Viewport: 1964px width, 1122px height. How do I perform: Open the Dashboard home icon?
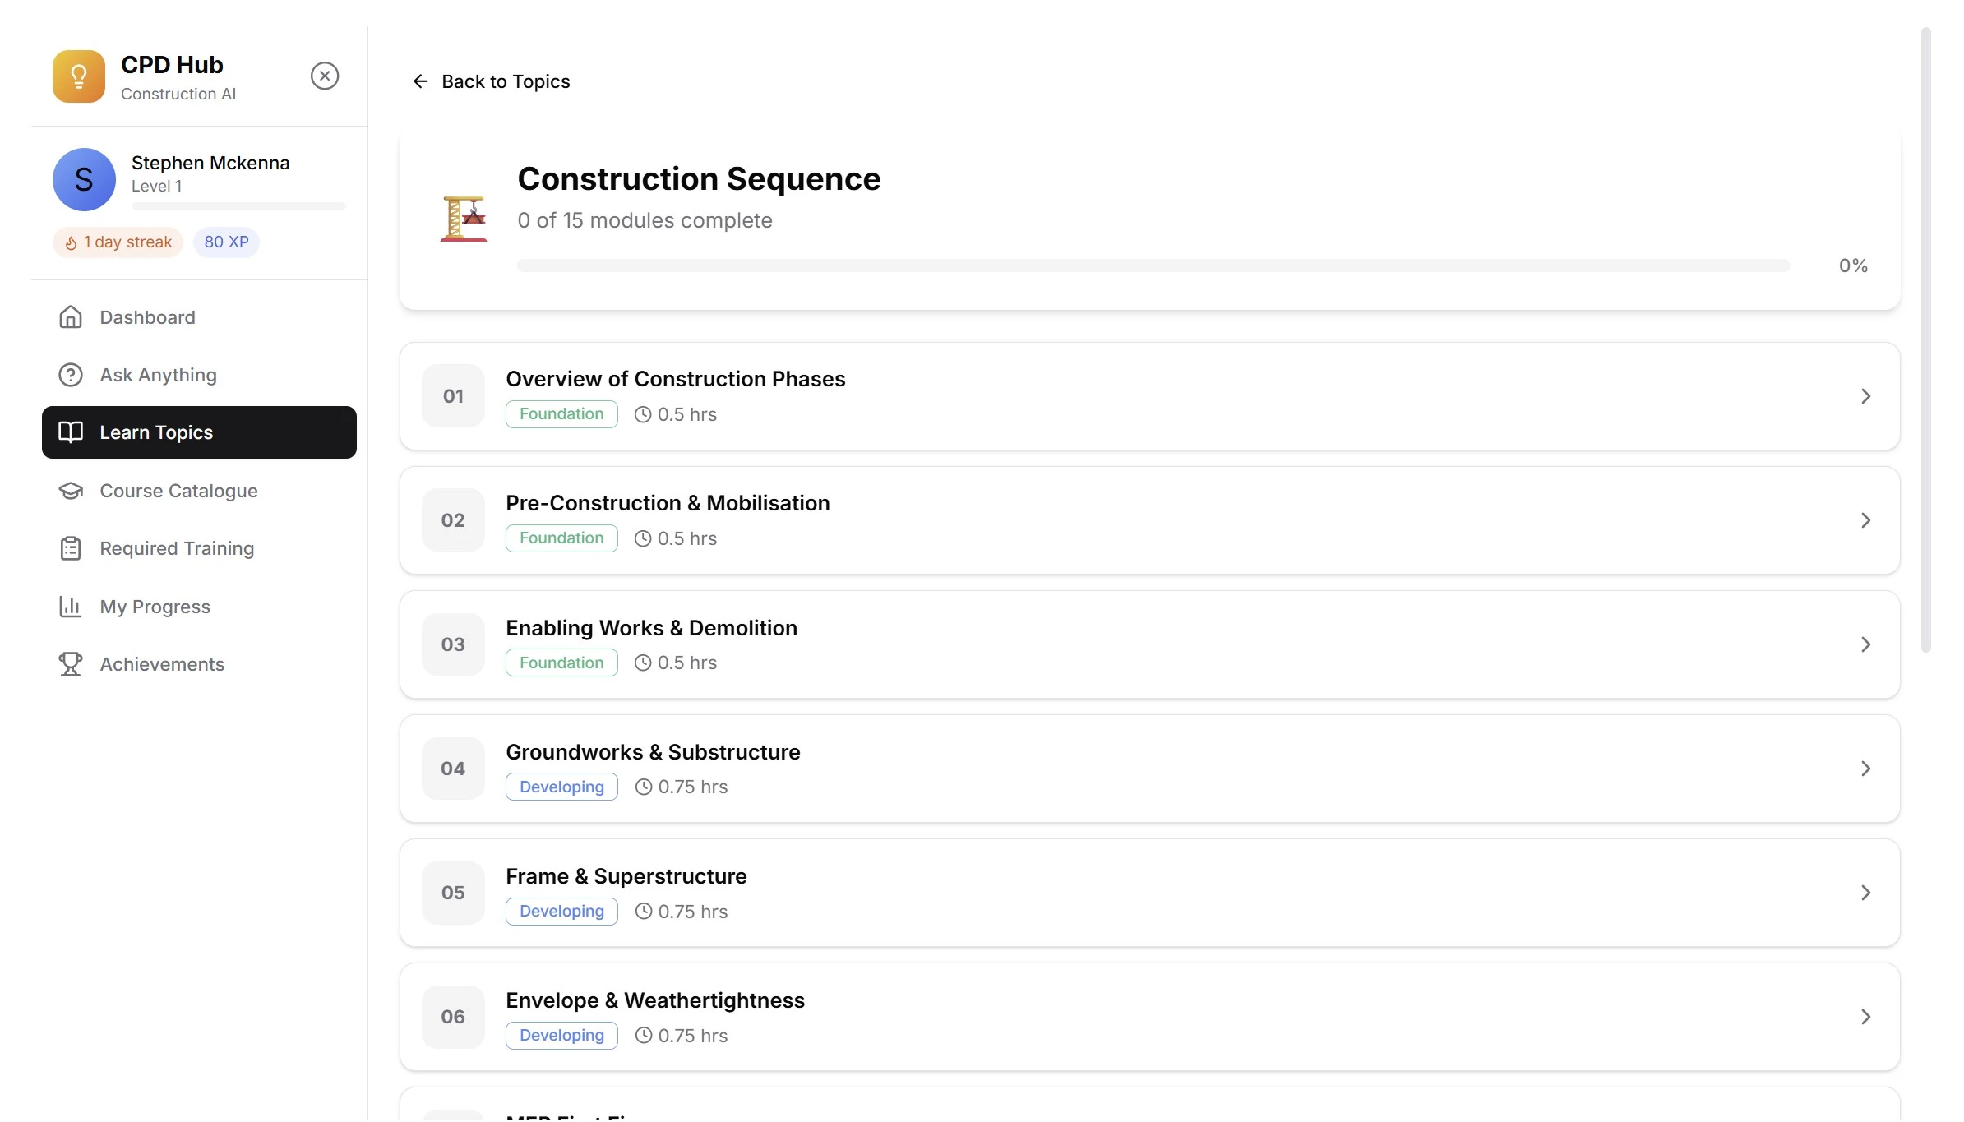coord(71,317)
